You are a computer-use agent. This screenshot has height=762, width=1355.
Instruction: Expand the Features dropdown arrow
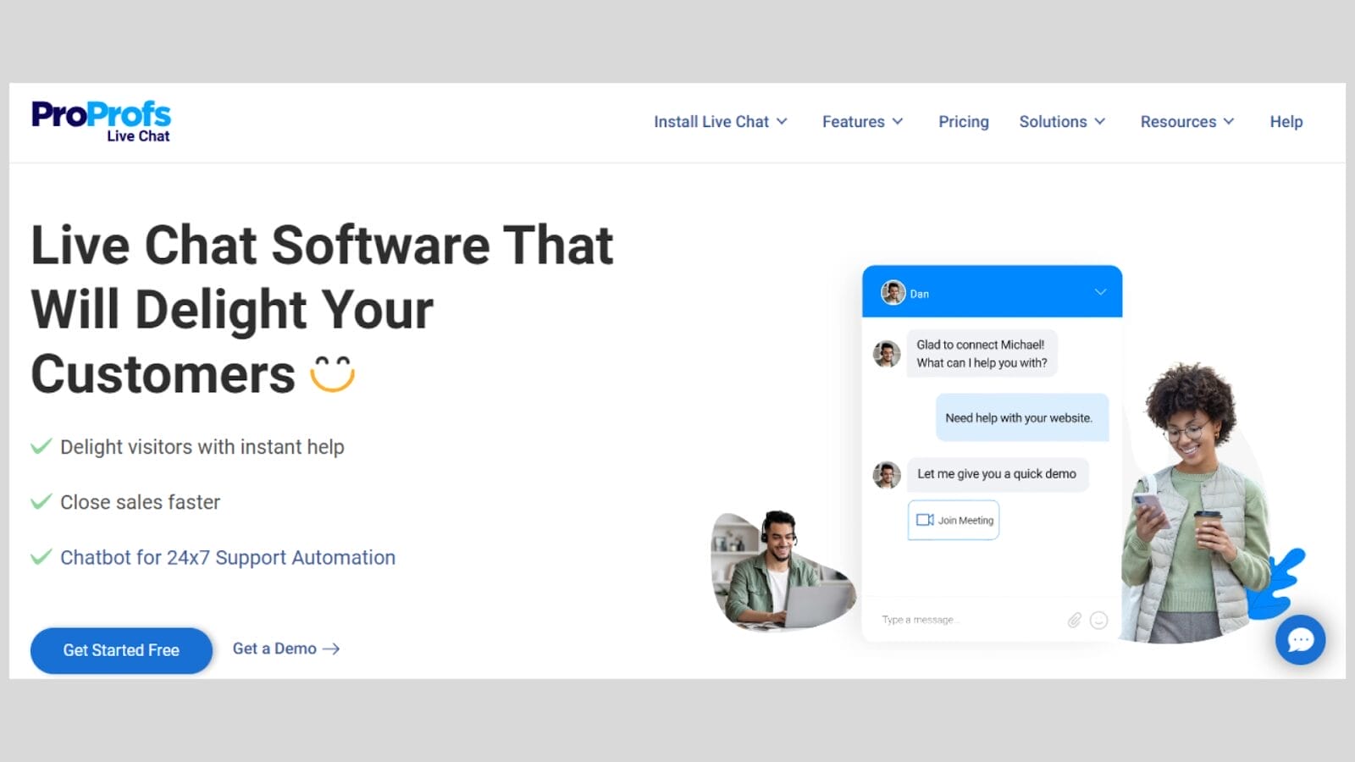tap(898, 122)
